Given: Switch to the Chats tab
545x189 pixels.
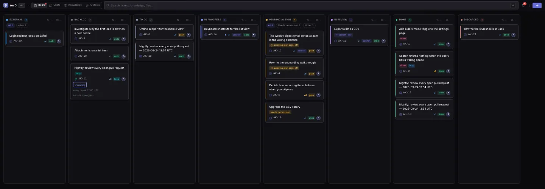Looking at the screenshot, I should pyautogui.click(x=55, y=5).
